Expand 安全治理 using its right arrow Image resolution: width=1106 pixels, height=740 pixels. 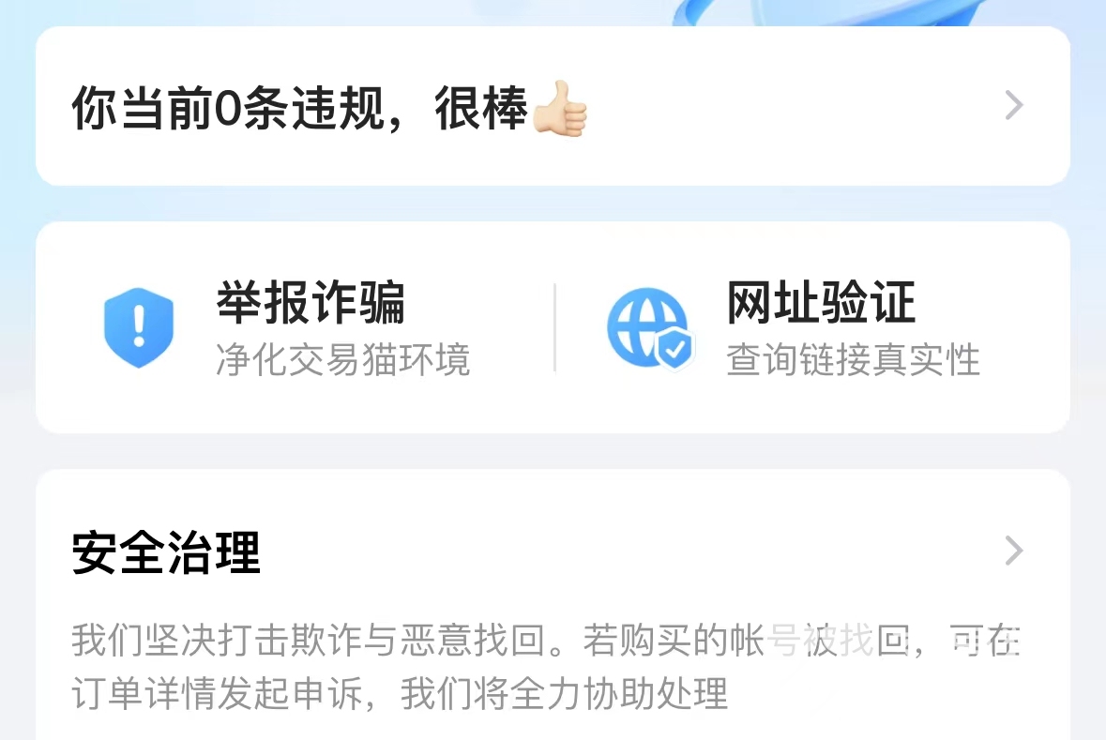pyautogui.click(x=1013, y=551)
